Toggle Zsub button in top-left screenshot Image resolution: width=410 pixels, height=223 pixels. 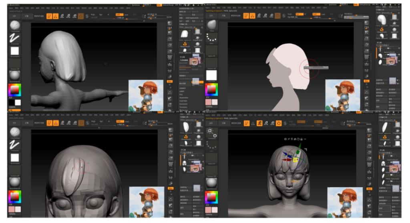[127, 15]
